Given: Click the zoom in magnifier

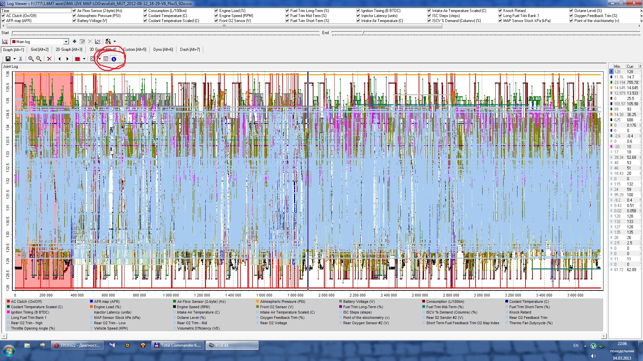Looking at the screenshot, I should click(31, 59).
